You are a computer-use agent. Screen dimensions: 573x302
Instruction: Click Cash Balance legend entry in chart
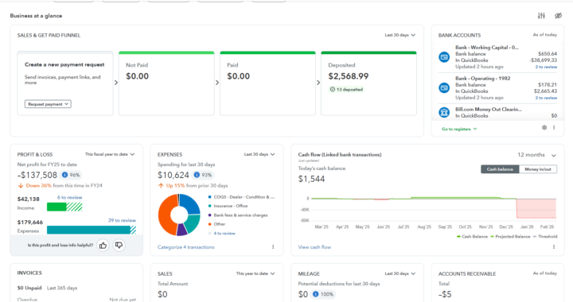point(472,237)
